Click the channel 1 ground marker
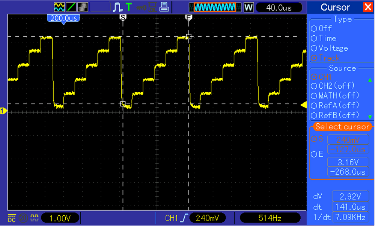Screen dimensions: 375x227 pyautogui.click(x=4, y=111)
